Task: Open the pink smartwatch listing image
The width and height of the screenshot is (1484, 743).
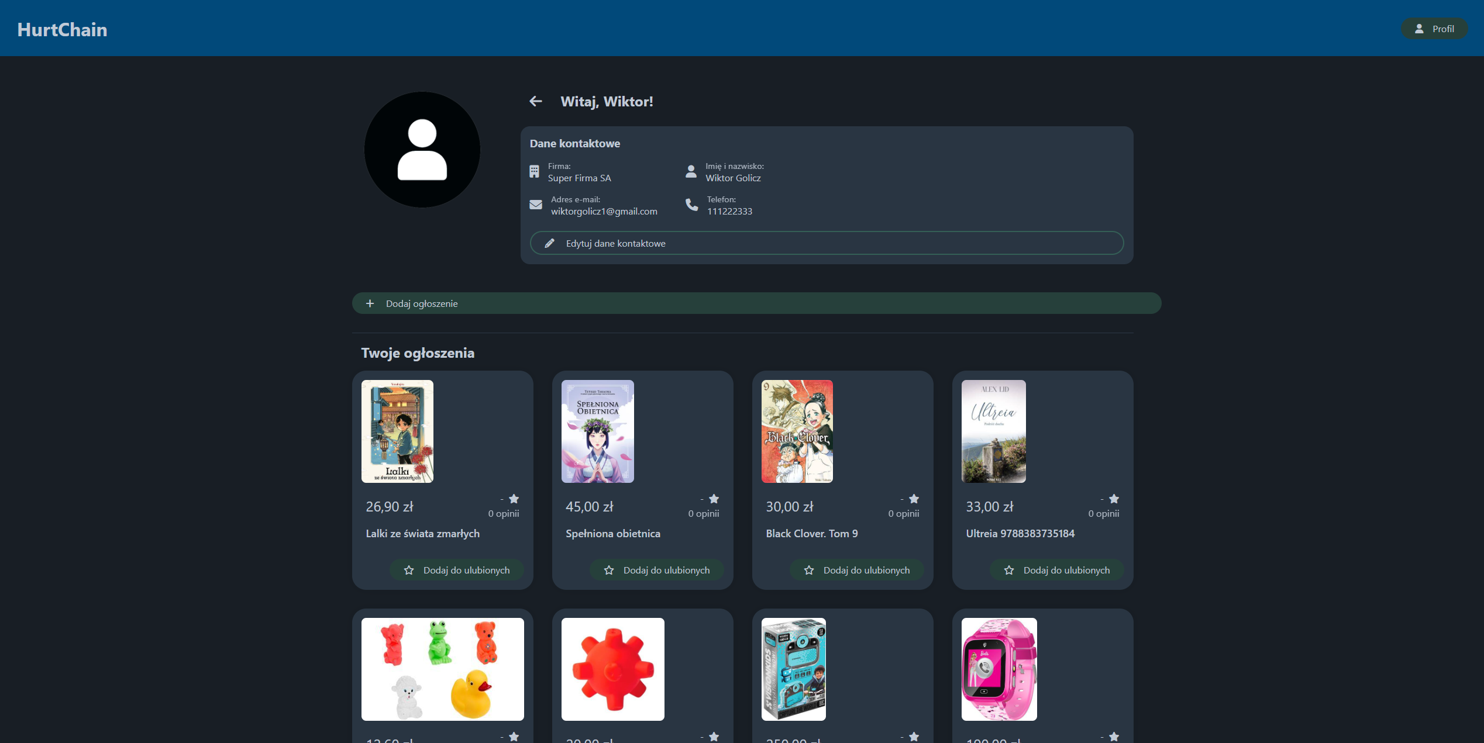Action: click(x=999, y=669)
